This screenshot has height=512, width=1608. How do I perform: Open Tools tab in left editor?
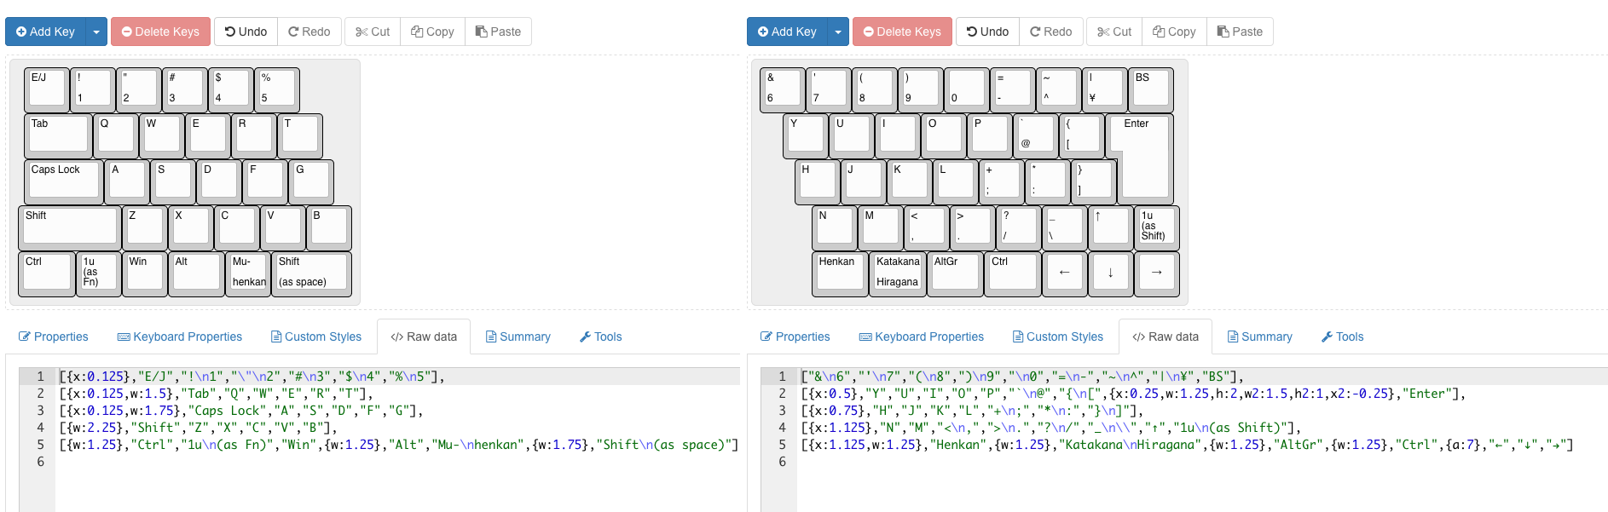(x=601, y=337)
